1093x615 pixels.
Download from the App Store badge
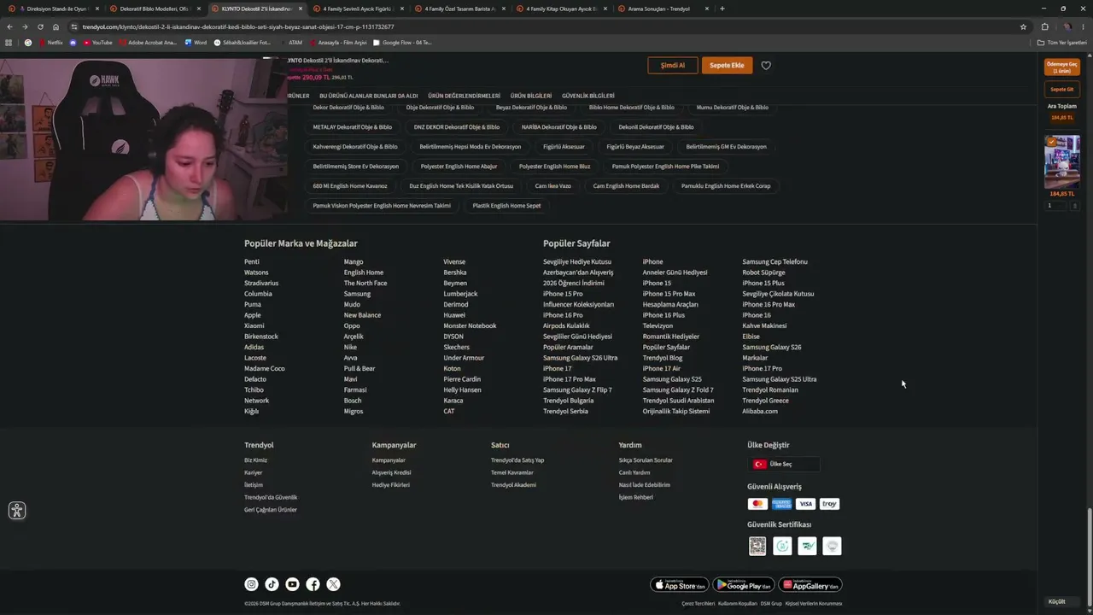[680, 585]
